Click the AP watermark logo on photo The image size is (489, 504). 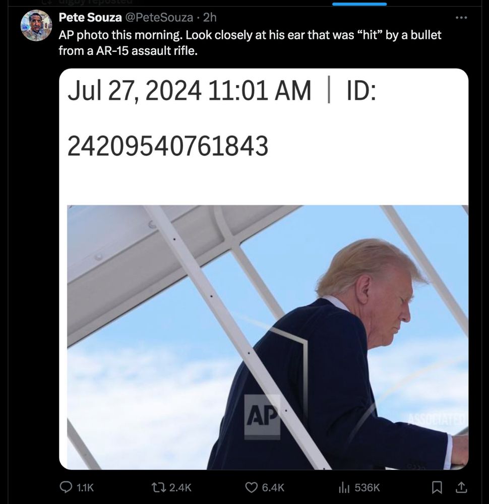click(x=262, y=417)
